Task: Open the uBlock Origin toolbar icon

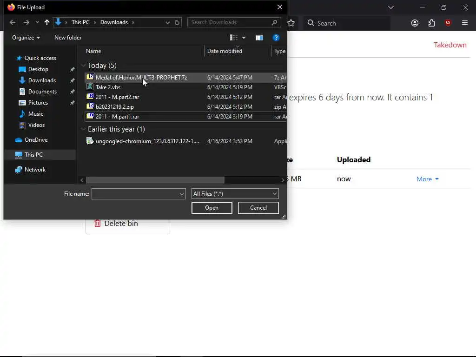Action: [x=448, y=23]
